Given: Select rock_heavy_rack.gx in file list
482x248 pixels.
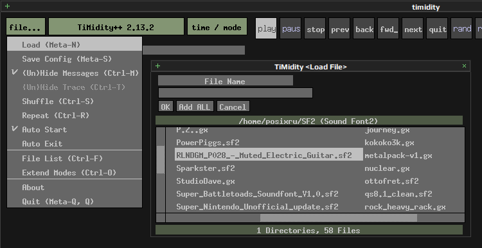Looking at the screenshot, I should (405, 207).
